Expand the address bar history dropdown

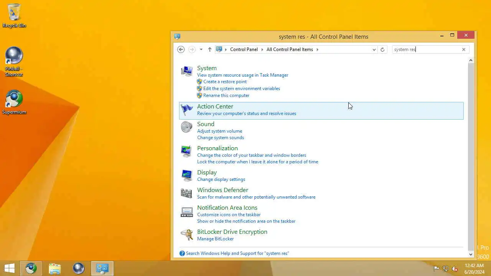pos(374,49)
